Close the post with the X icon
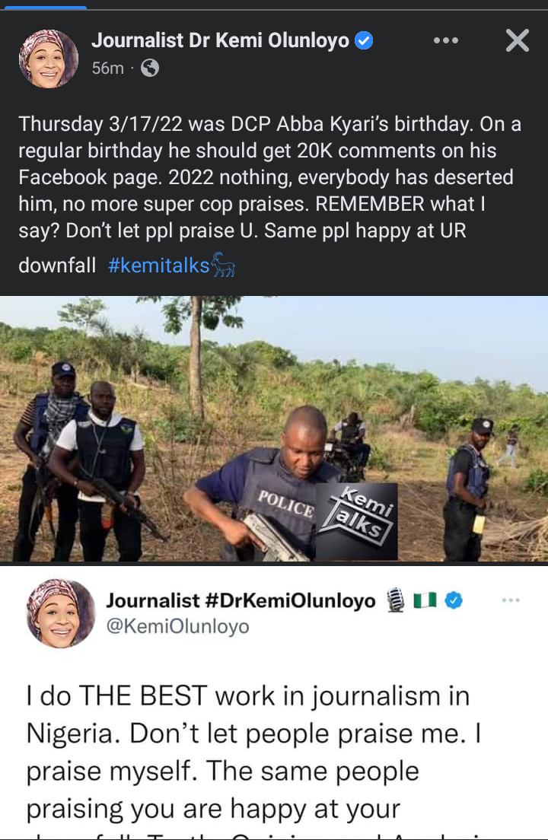The height and width of the screenshot is (840, 548). [x=517, y=41]
